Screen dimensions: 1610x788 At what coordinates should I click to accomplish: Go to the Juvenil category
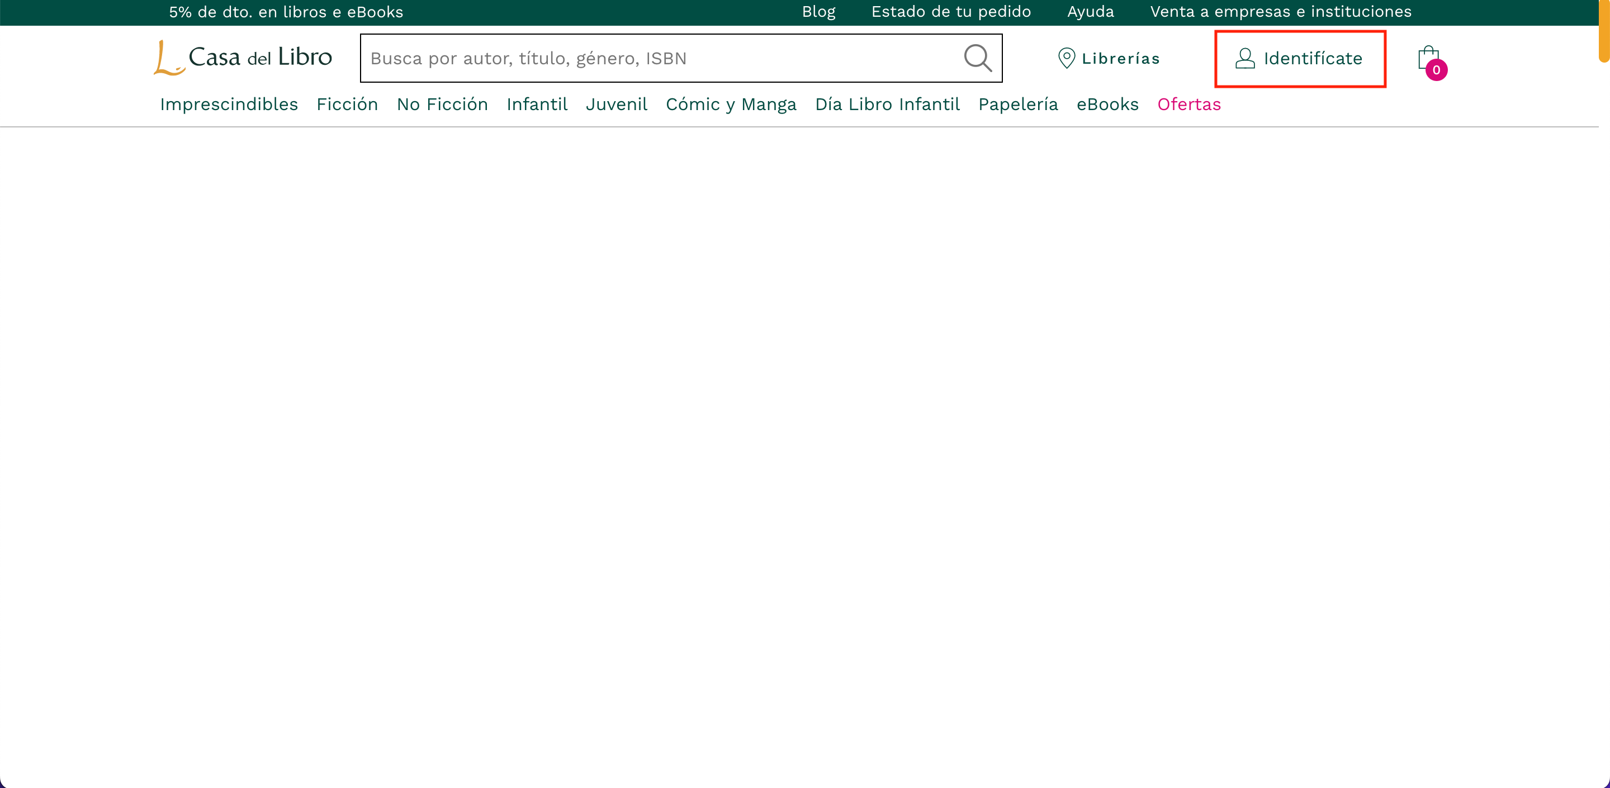616,105
